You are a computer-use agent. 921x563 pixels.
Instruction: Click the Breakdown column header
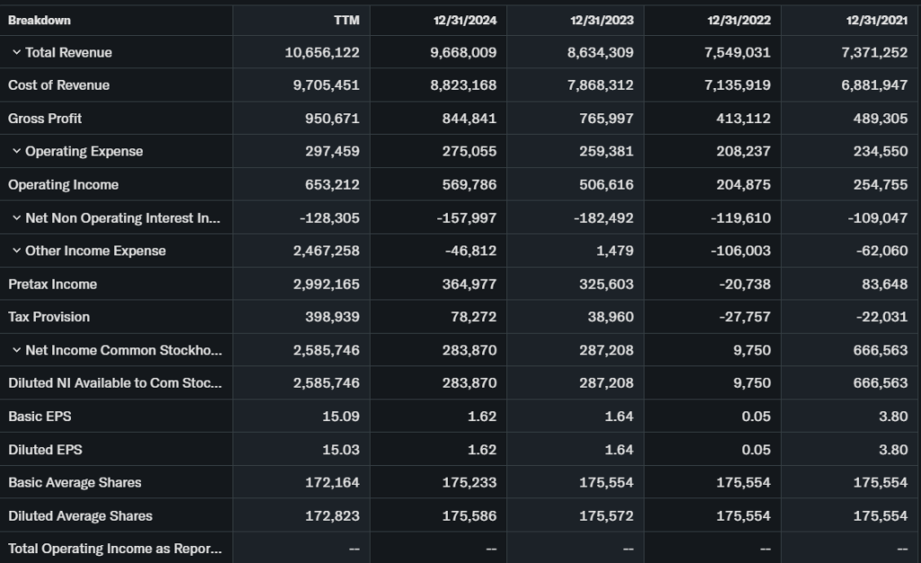click(40, 20)
